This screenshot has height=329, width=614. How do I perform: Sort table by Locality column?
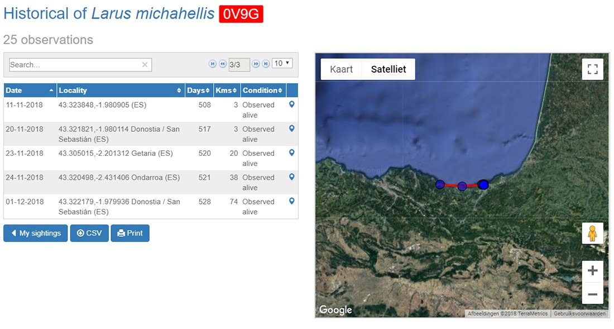[120, 90]
